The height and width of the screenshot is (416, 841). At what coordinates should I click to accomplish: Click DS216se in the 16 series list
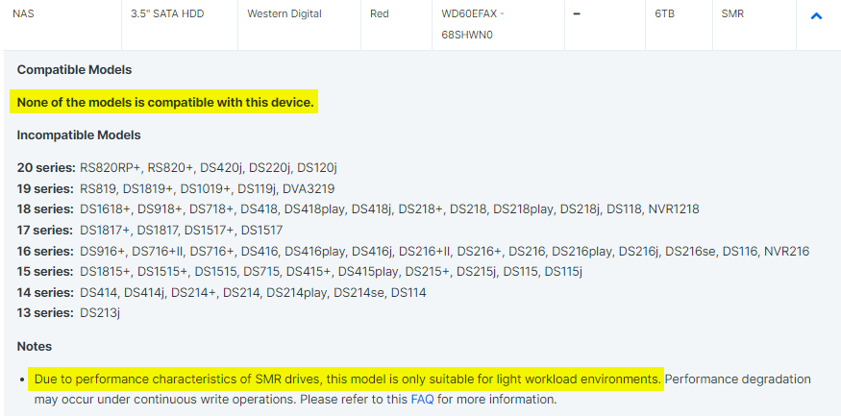tap(691, 251)
